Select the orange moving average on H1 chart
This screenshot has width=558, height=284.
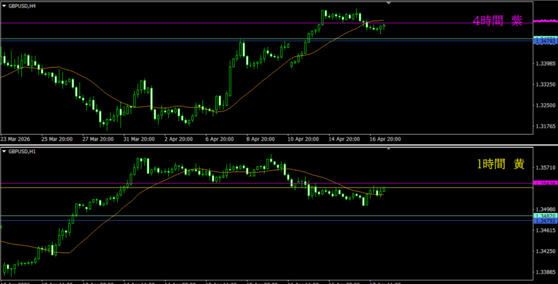pyautogui.click(x=109, y=220)
